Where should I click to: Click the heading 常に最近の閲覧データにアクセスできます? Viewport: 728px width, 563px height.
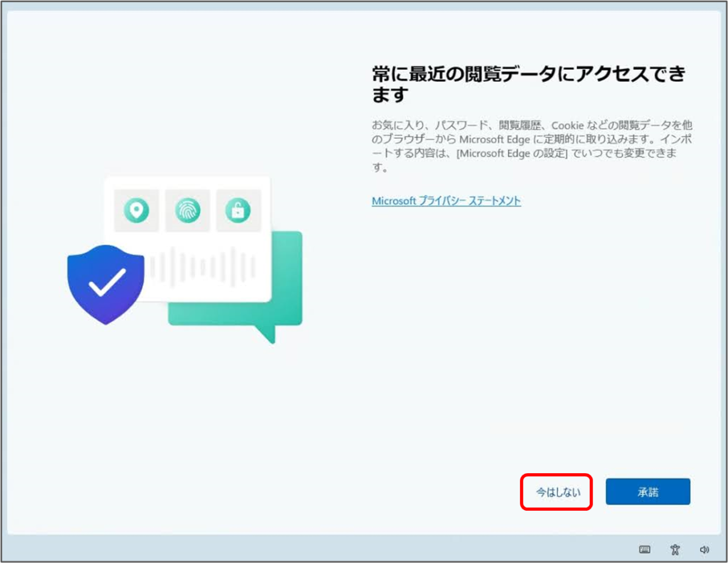(x=528, y=84)
